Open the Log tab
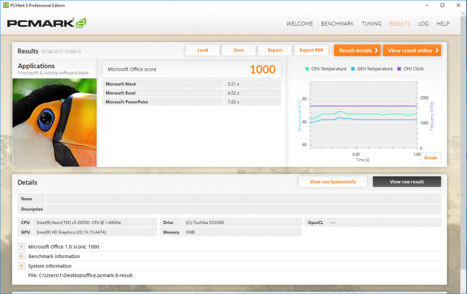Viewport: 467px width, 294px height. (x=423, y=23)
